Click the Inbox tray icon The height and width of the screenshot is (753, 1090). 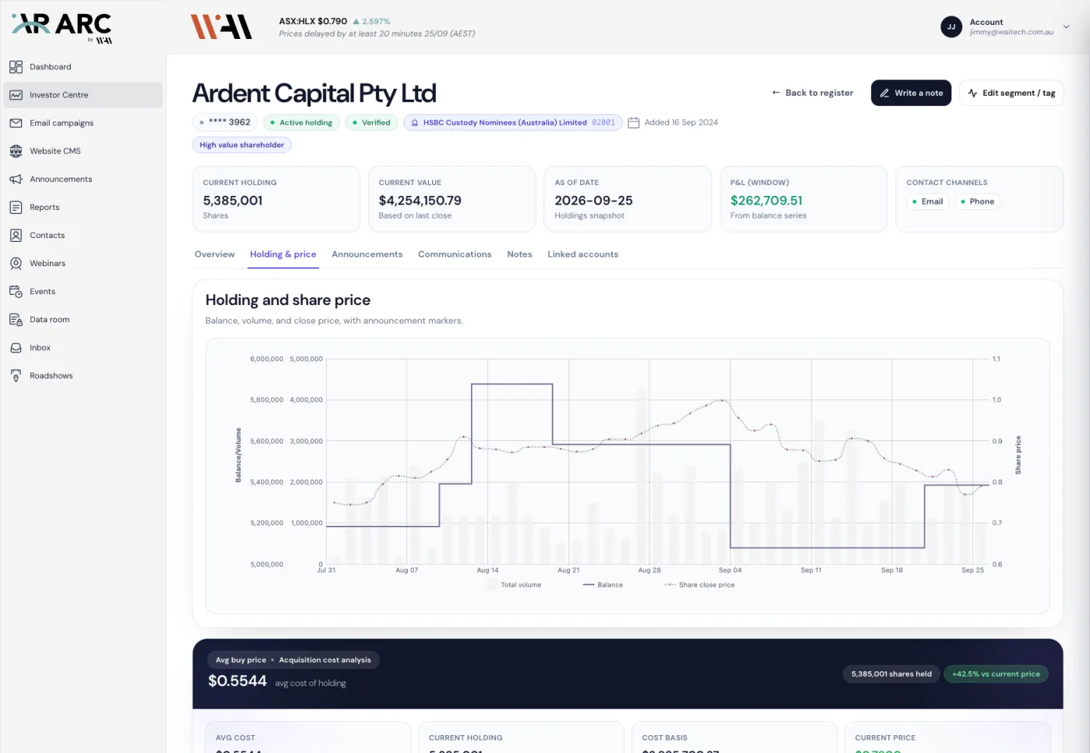16,348
